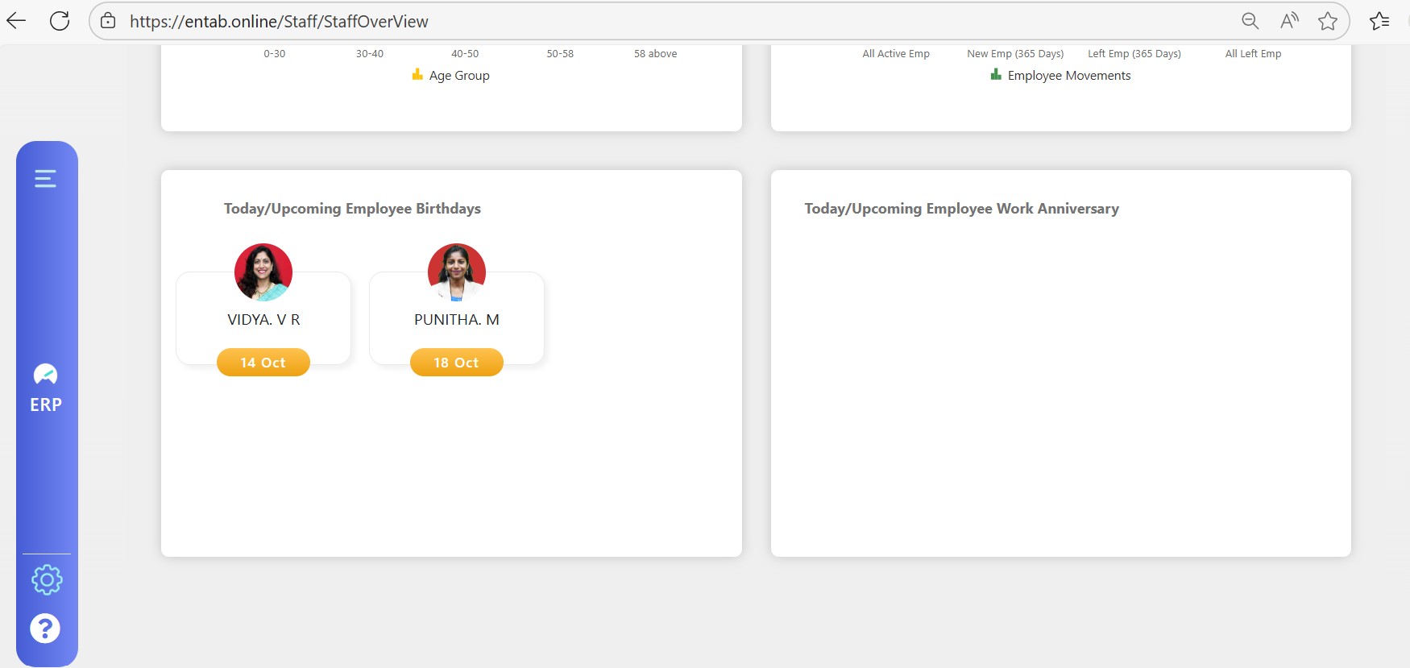Click the ERP dashboard icon

45,375
